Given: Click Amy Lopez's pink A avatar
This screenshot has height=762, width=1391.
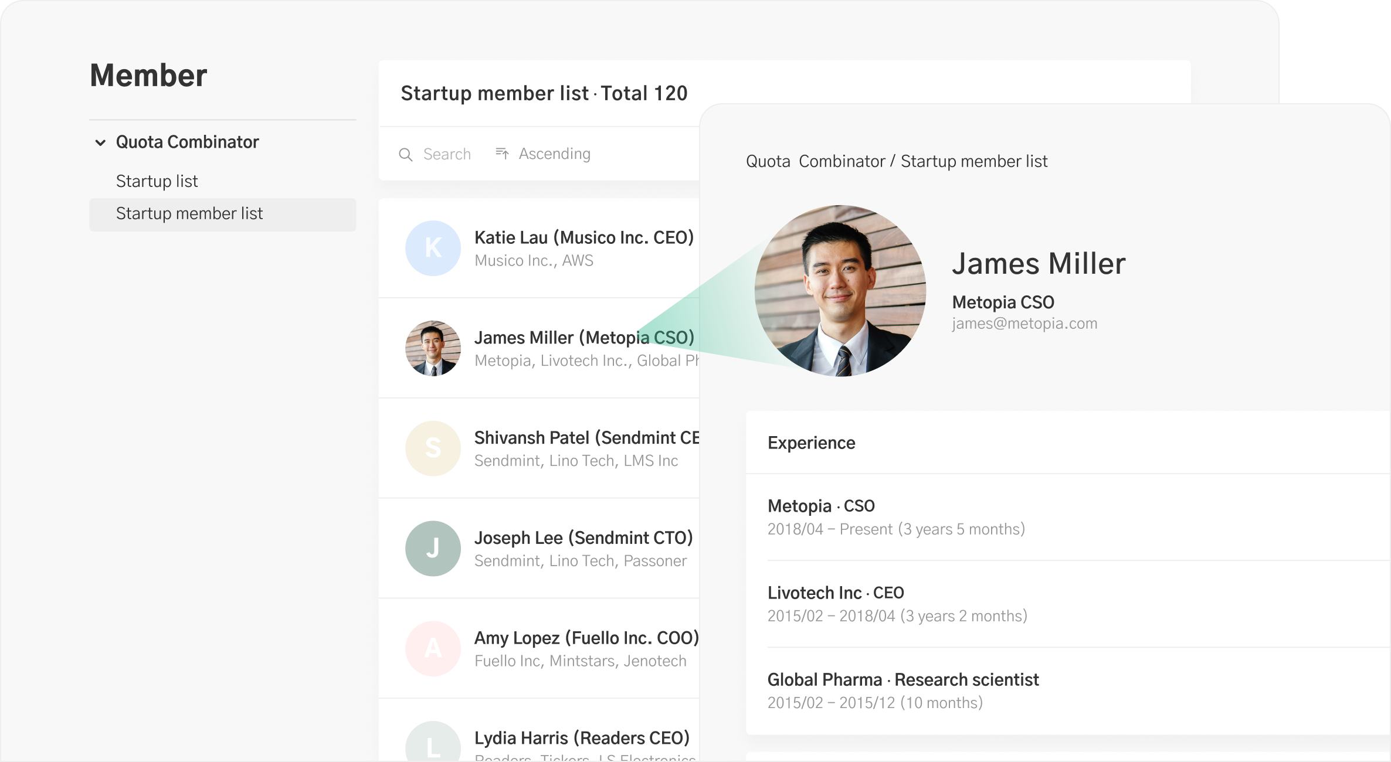Looking at the screenshot, I should (x=433, y=649).
